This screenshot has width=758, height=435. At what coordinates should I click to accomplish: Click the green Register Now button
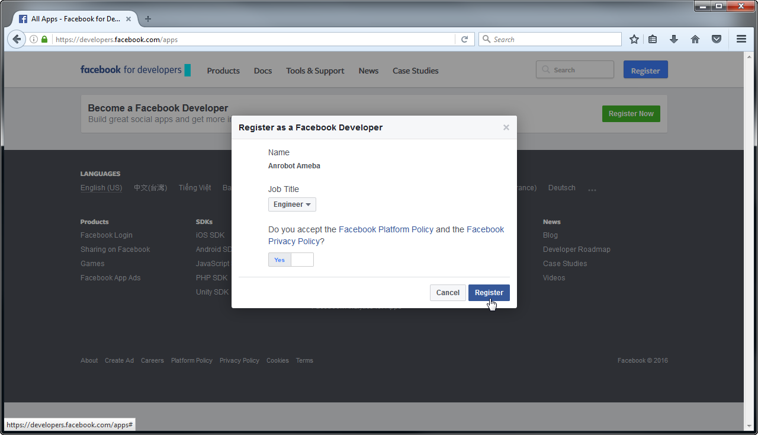(x=631, y=114)
